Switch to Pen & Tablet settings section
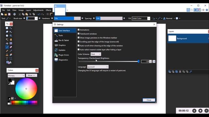Image resolution: width=209 pixels, height=117 pixels. pyautogui.click(x=65, y=40)
